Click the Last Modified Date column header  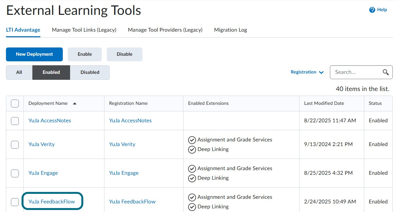click(x=324, y=104)
